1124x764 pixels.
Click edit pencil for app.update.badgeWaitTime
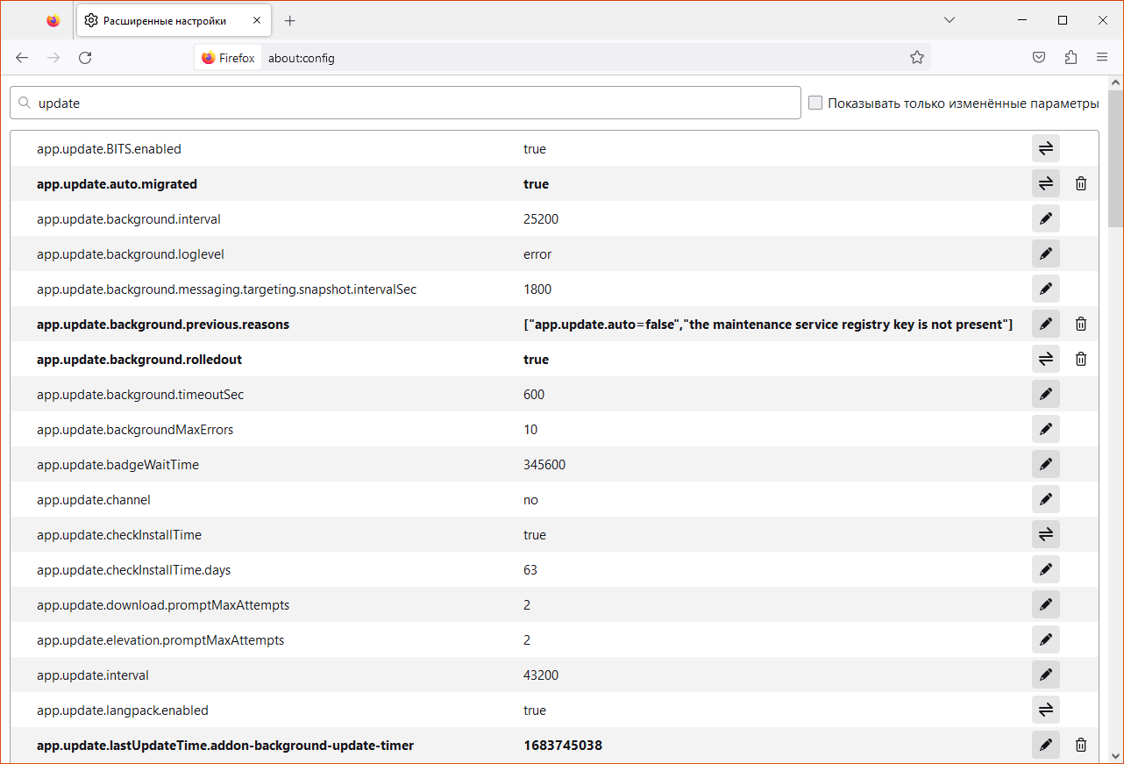[1045, 465]
